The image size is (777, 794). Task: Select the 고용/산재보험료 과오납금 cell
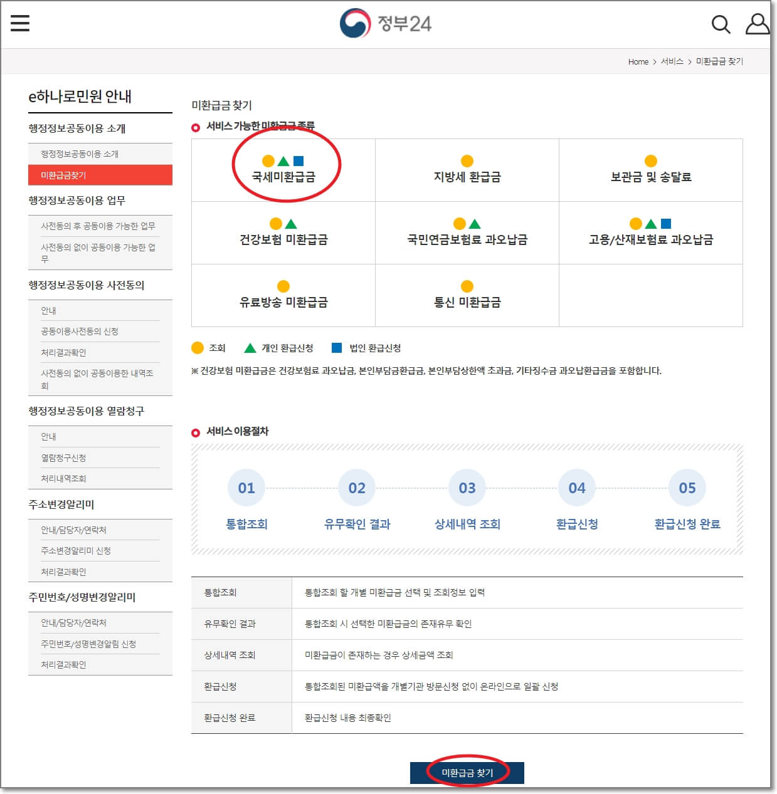(x=651, y=233)
